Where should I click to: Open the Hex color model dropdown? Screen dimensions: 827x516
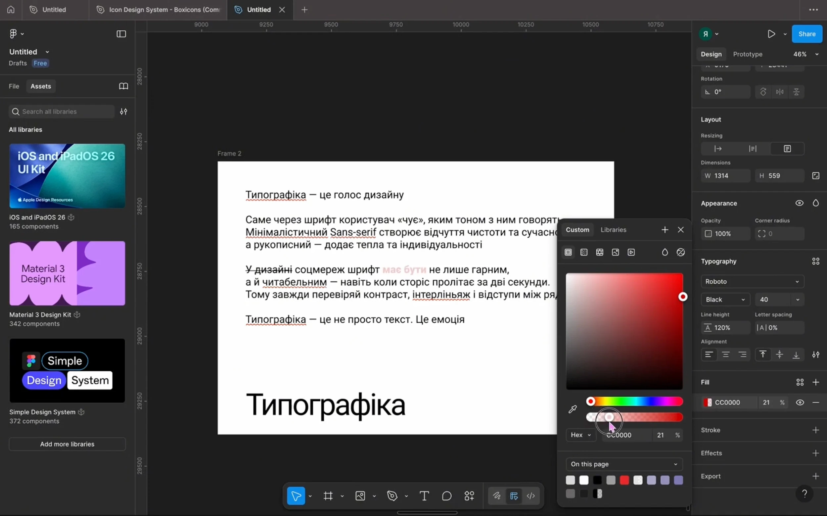pyautogui.click(x=581, y=435)
